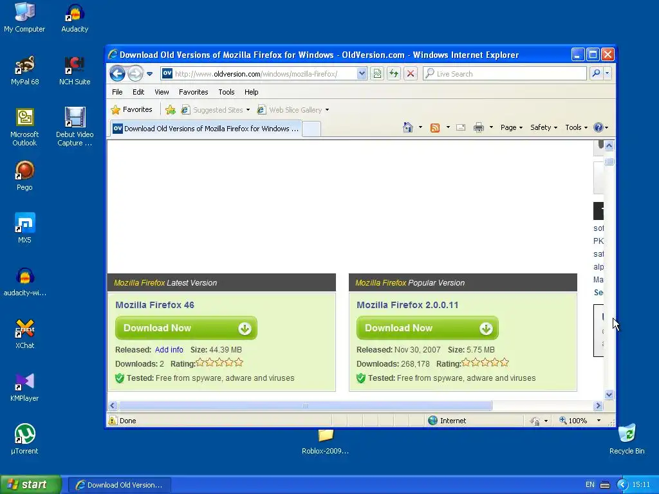Open Suggested Sites in favorites bar
Screen dimensions: 659x494
[x=215, y=110]
